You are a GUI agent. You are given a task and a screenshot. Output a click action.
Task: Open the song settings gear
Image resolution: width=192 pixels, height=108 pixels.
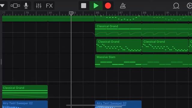[x=189, y=6]
